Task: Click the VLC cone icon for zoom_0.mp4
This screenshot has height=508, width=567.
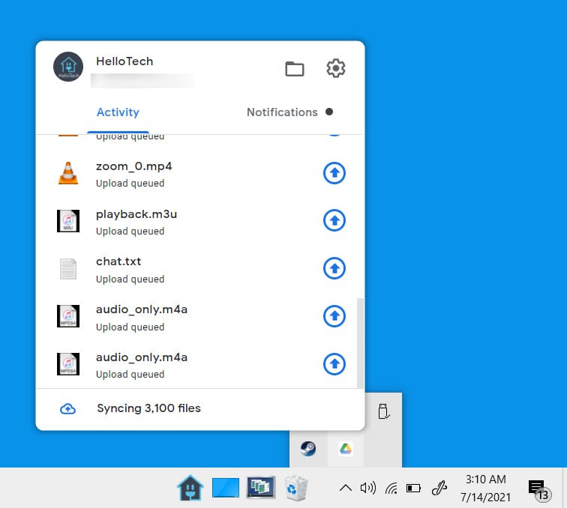Action: click(x=68, y=173)
